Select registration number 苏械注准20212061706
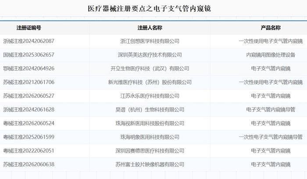 point(29,82)
